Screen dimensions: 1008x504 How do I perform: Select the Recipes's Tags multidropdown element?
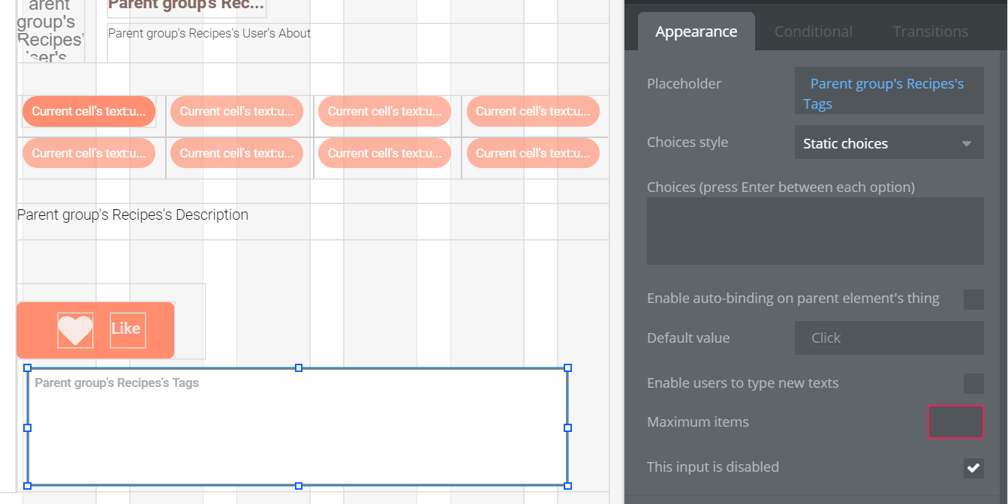(x=297, y=427)
